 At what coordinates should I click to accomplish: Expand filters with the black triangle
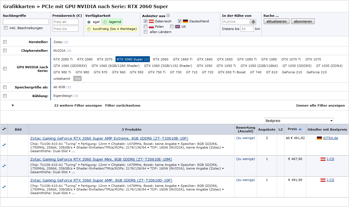pyautogui.click(x=13, y=105)
